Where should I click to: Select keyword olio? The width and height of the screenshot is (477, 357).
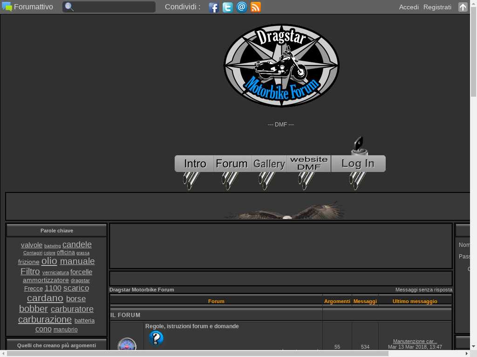pos(49,261)
